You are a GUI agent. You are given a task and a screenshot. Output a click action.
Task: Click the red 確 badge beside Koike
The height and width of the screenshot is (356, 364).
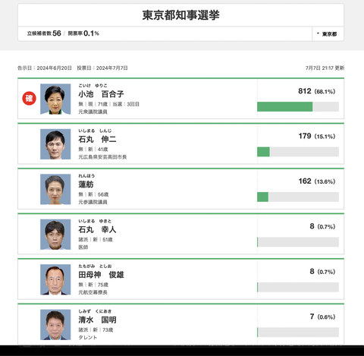29,98
